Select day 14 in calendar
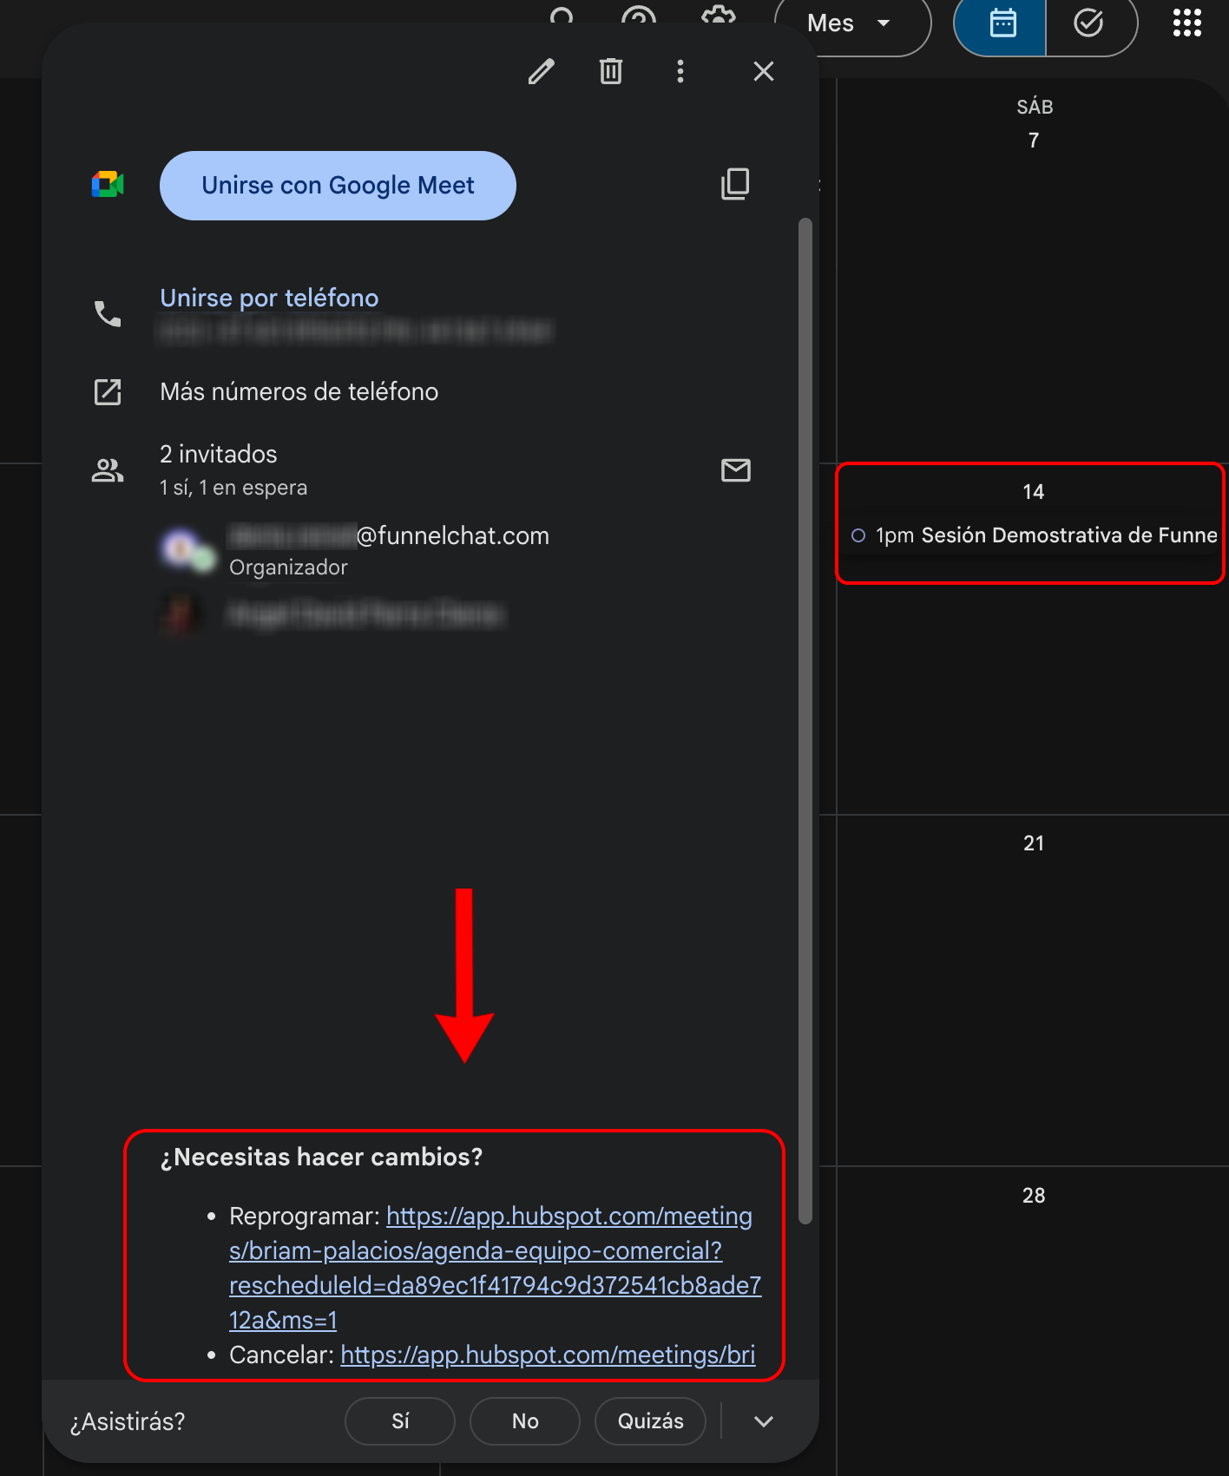This screenshot has height=1476, width=1229. (x=1033, y=492)
